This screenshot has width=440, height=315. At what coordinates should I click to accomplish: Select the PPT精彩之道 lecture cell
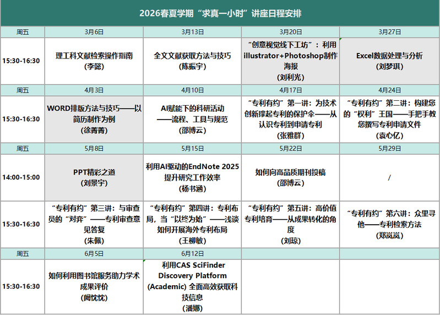click(x=94, y=177)
